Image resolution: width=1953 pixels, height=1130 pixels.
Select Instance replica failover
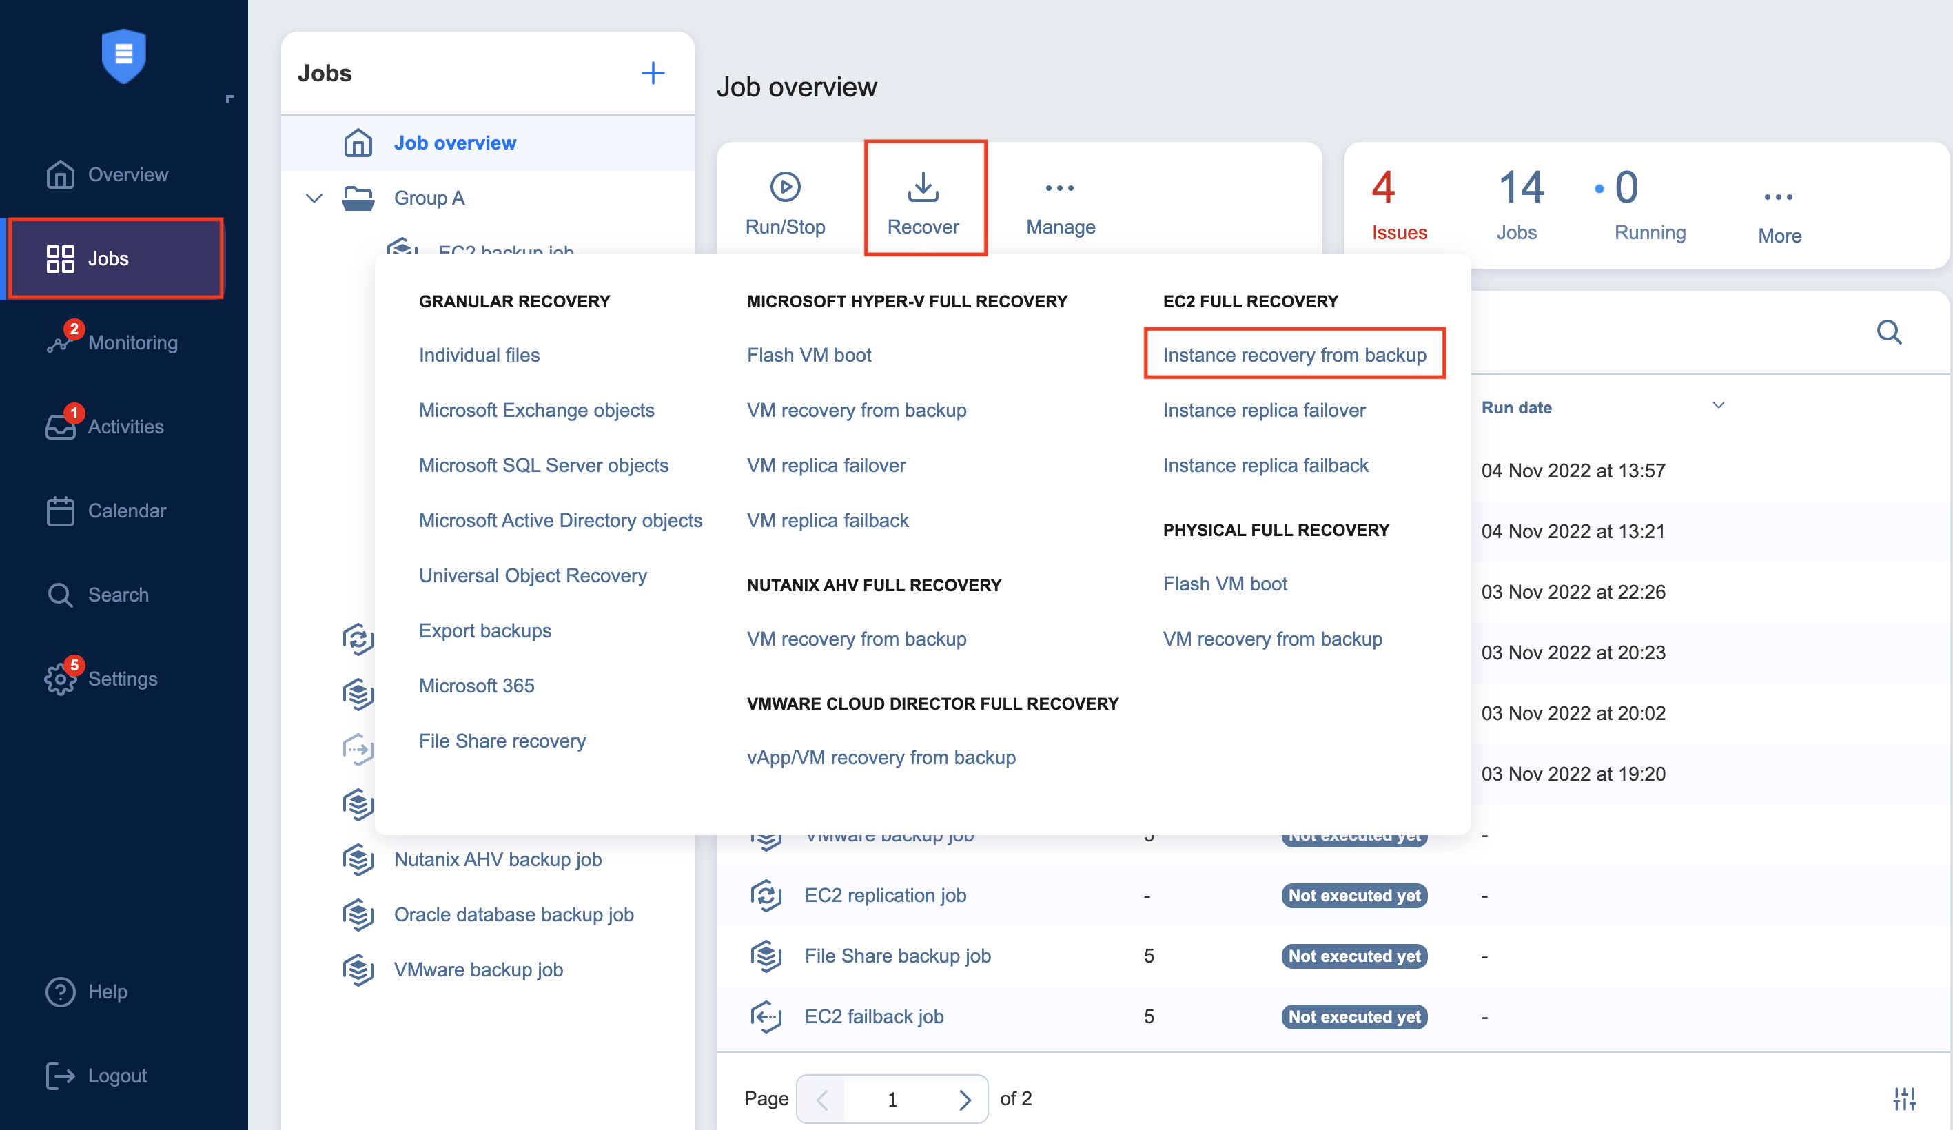pyautogui.click(x=1264, y=410)
